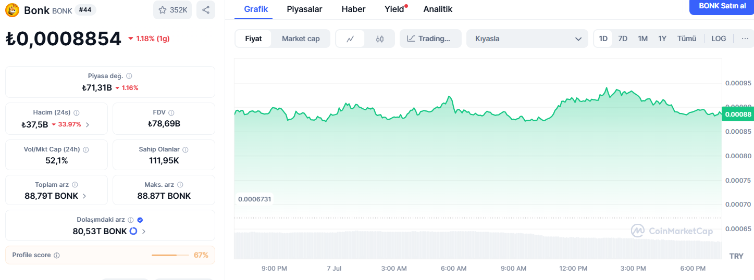Click the green 0.00088 price marker
Screen dimensions: 754x280
click(x=738, y=114)
